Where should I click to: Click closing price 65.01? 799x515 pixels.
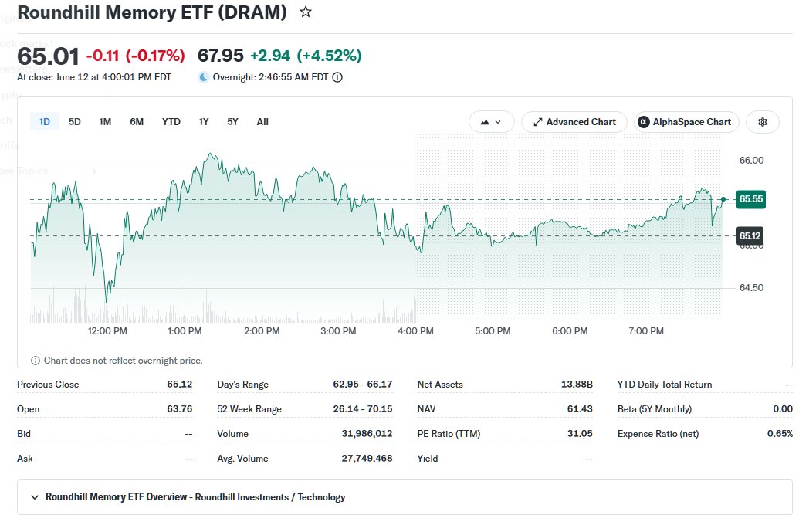(x=49, y=56)
